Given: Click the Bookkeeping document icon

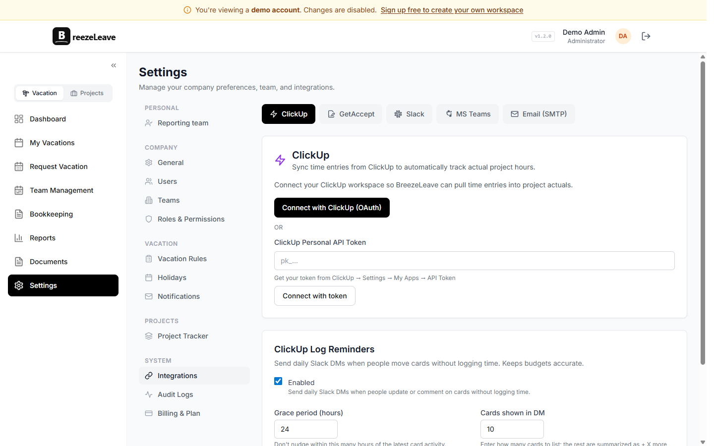Looking at the screenshot, I should tap(19, 214).
